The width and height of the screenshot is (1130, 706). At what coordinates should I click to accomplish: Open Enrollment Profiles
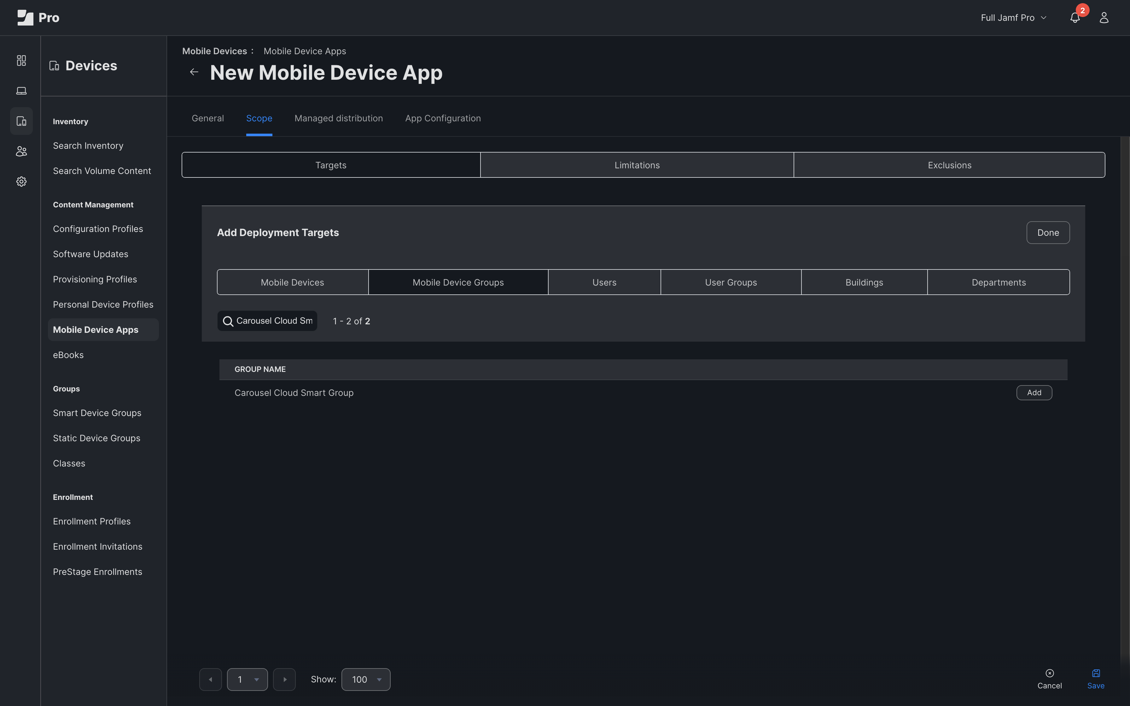(91, 521)
